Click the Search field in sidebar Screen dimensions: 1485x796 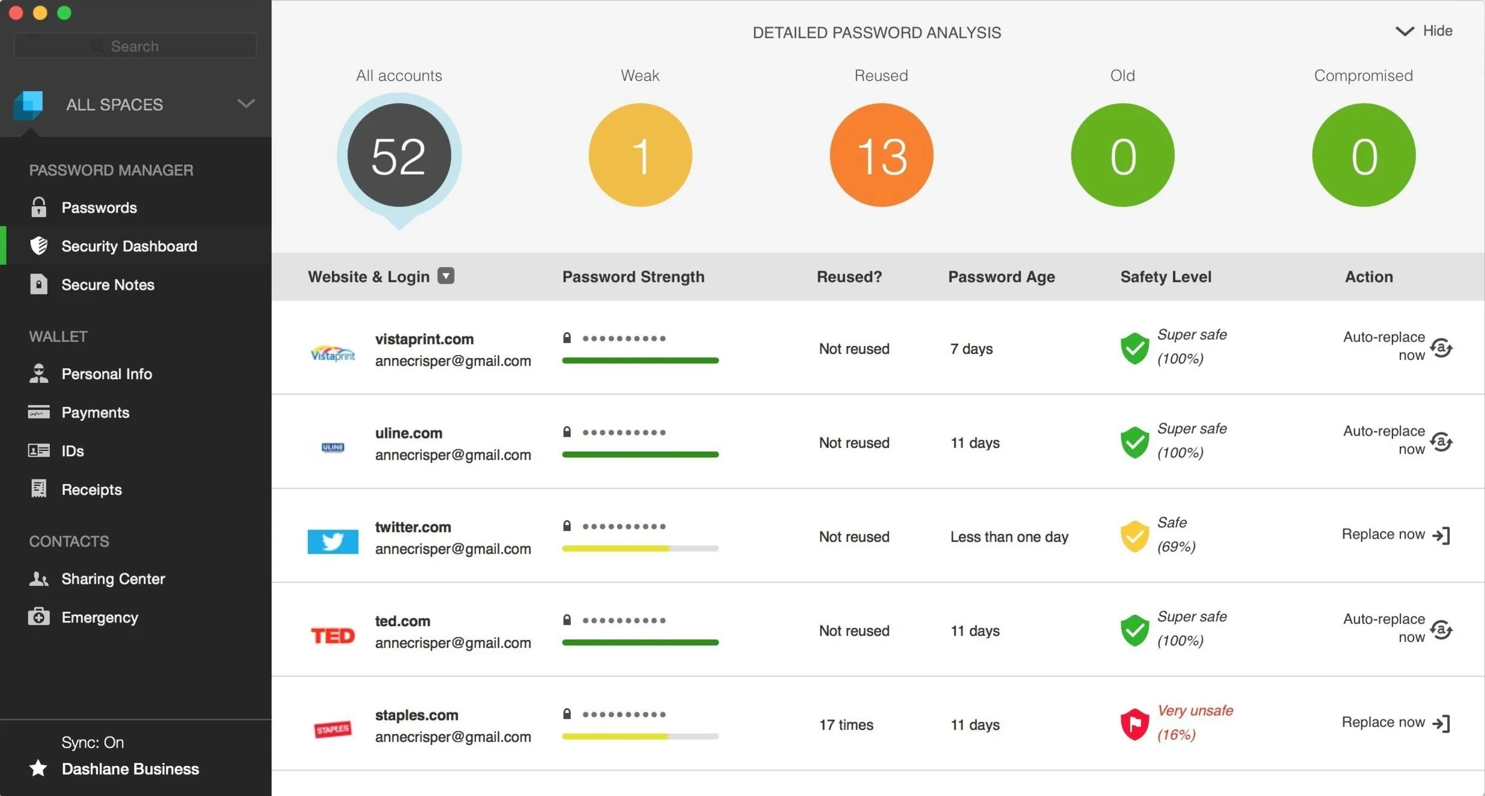click(135, 46)
